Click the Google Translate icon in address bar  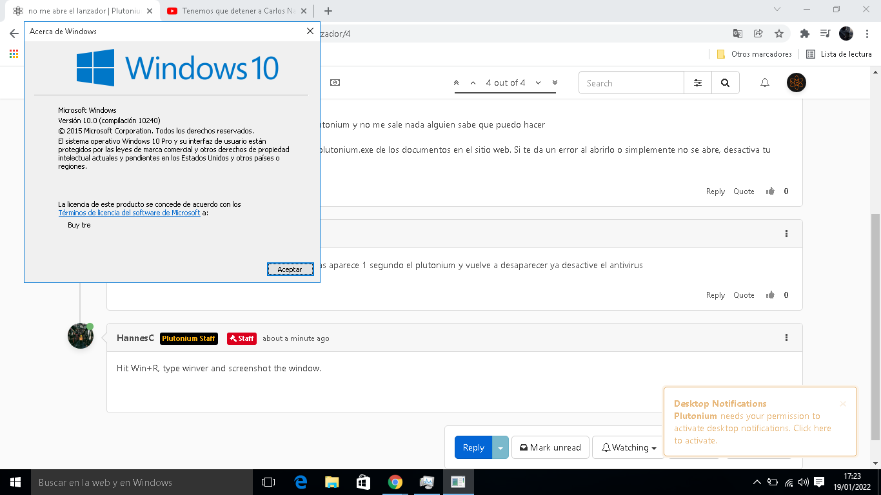[738, 34]
